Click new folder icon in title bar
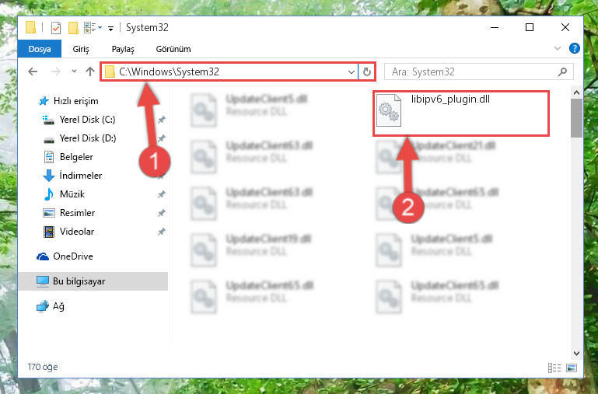This screenshot has width=598, height=394. tap(73, 28)
